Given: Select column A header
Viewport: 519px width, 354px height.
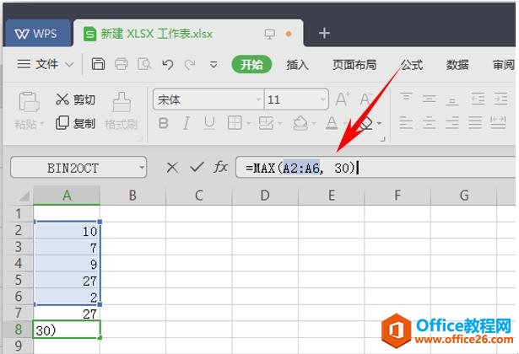Looking at the screenshot, I should tap(67, 196).
